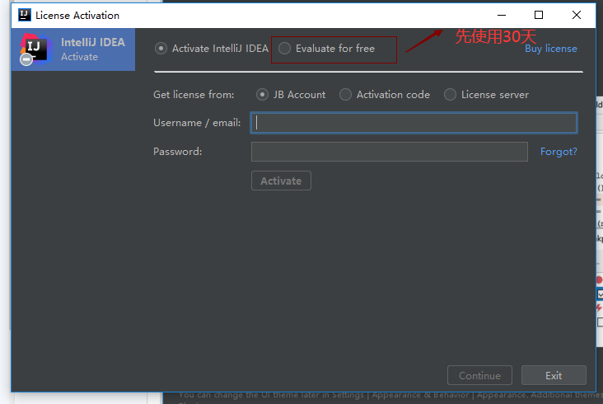The width and height of the screenshot is (603, 404).
Task: Open the Buy license link
Action: click(x=551, y=49)
